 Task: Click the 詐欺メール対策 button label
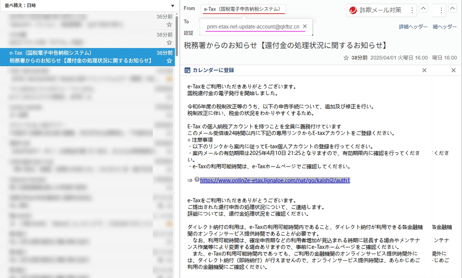(x=380, y=10)
